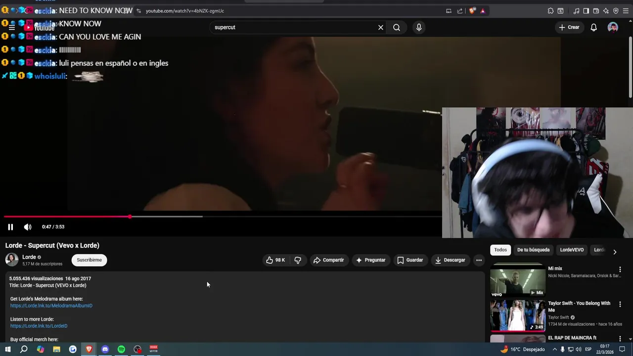Viewport: 633px width, 356px height.
Task: Open the browser main menu
Action: coord(626,11)
